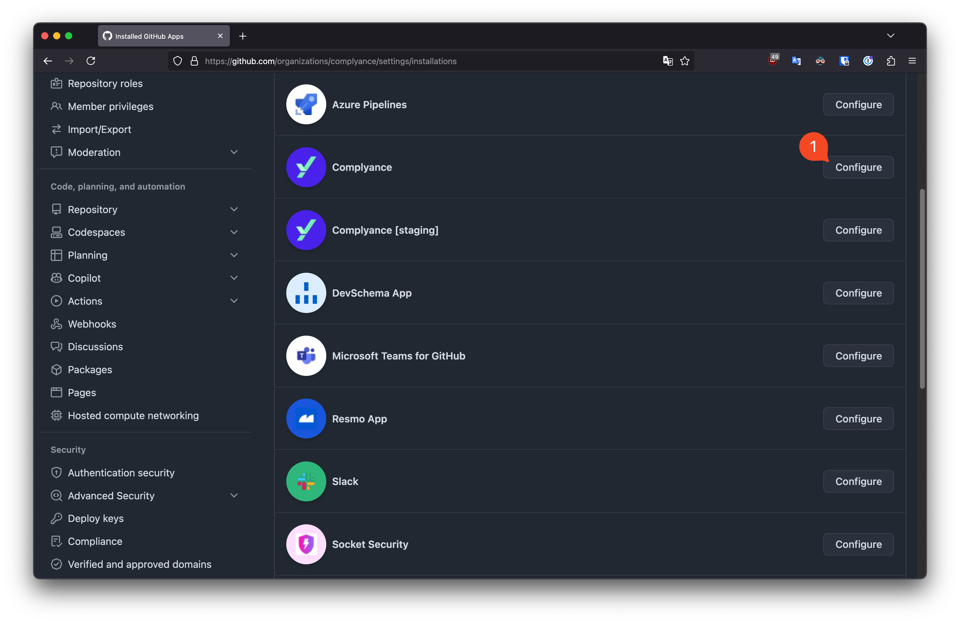
Task: Go back with the browser back arrow
Action: tap(47, 61)
